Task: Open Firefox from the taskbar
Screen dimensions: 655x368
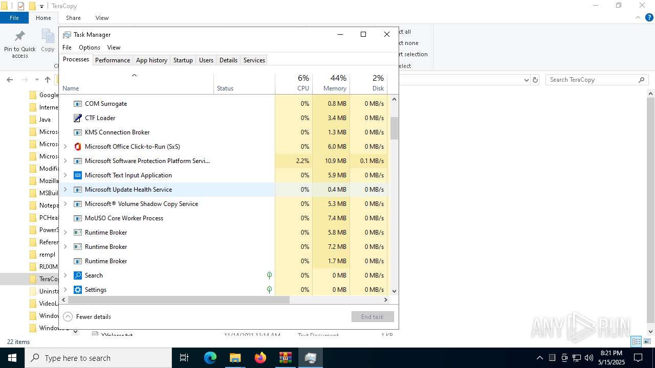Action: pos(260,358)
